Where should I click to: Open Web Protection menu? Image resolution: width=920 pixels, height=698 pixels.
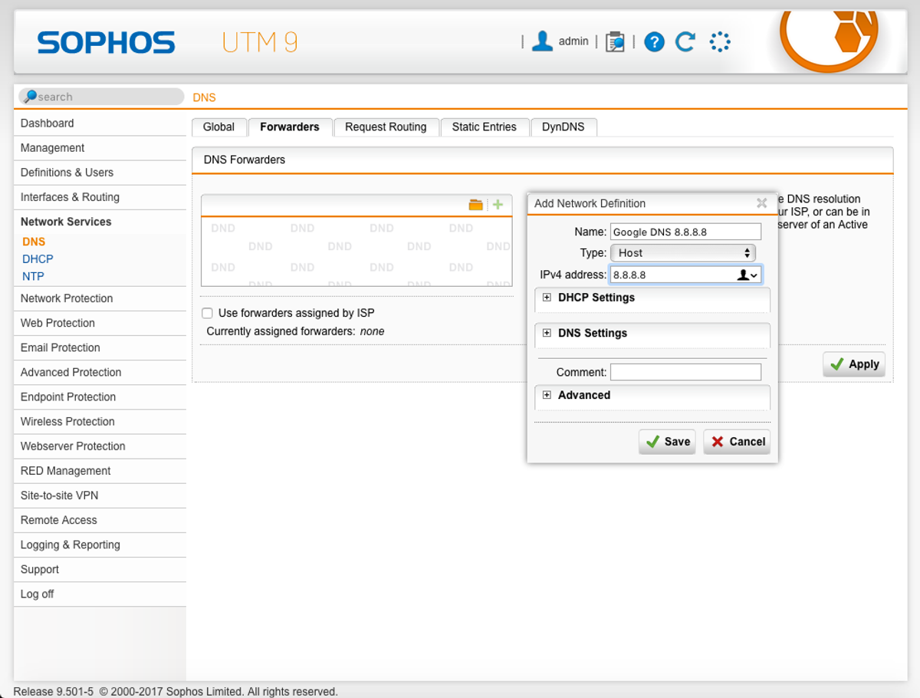[x=100, y=323]
